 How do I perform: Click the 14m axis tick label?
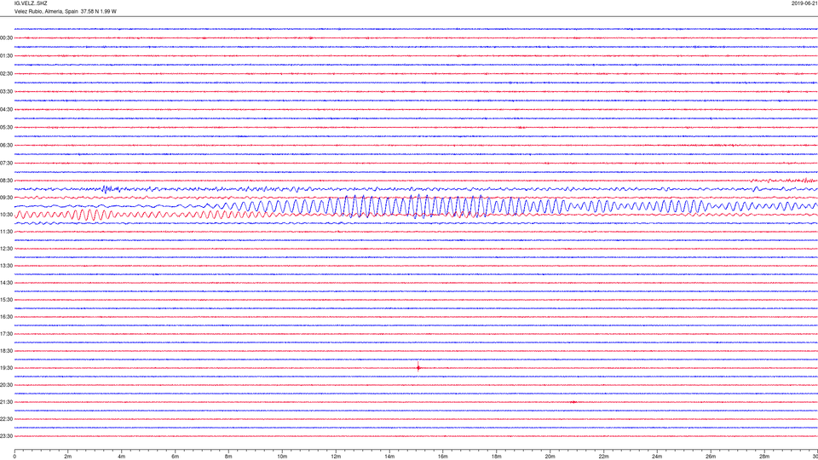point(389,457)
